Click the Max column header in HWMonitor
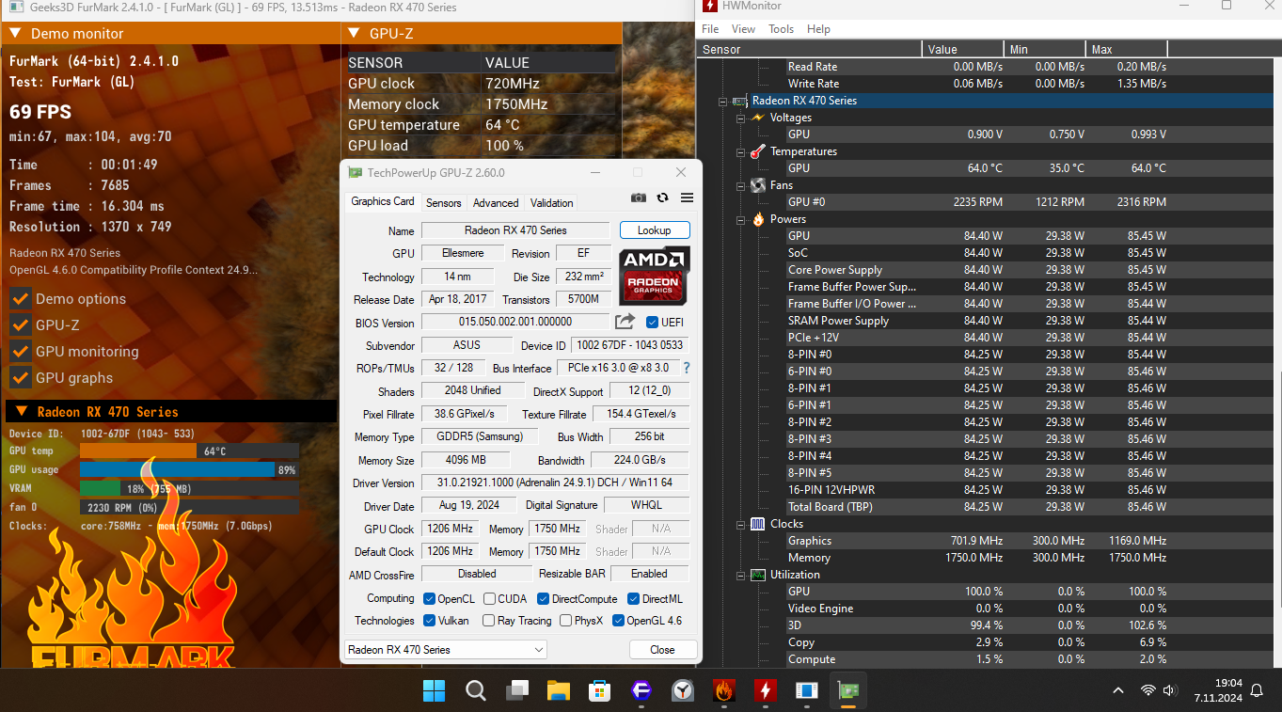This screenshot has width=1282, height=712. coord(1127,49)
